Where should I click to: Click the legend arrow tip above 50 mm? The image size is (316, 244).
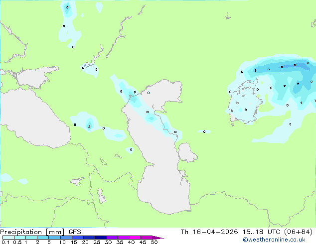158,238
